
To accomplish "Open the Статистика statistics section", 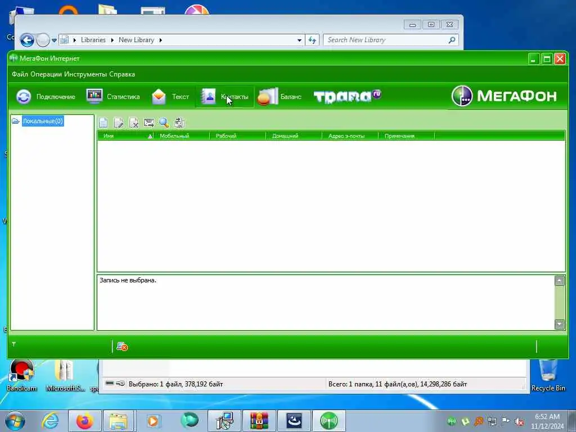I will [x=113, y=97].
